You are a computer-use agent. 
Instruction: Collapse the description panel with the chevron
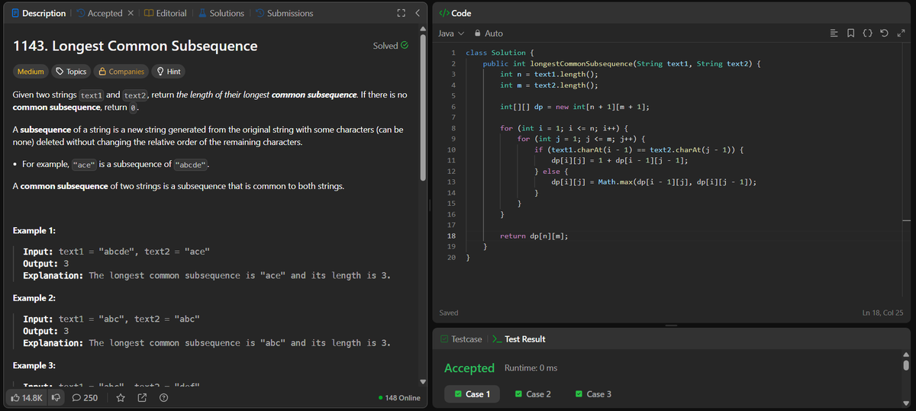tap(417, 13)
